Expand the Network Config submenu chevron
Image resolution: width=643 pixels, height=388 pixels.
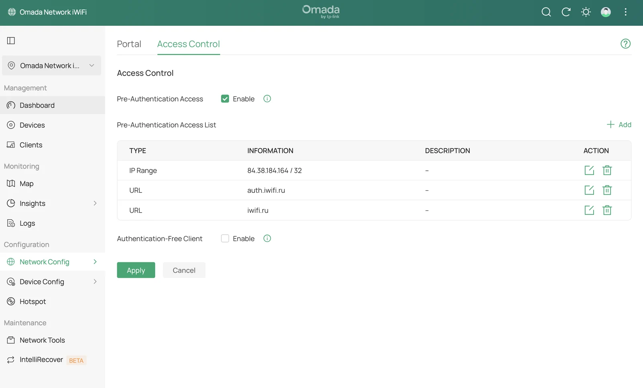(95, 262)
